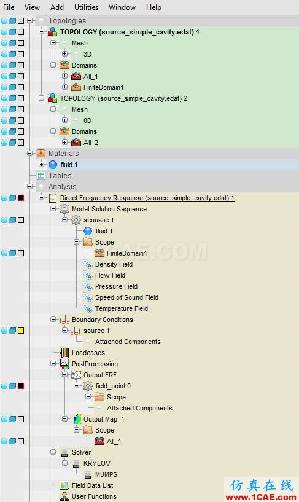This screenshot has height=502, width=299.
Task: Open the Utilities menu
Action: click(x=86, y=7)
